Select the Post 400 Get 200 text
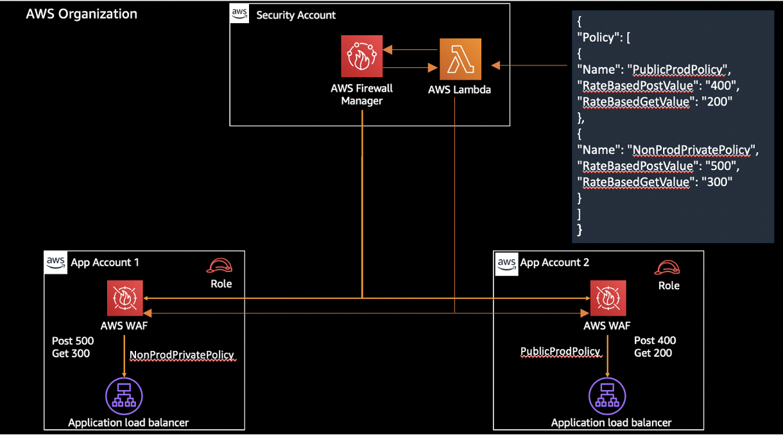Viewport: 783px width, 435px height. (x=655, y=346)
